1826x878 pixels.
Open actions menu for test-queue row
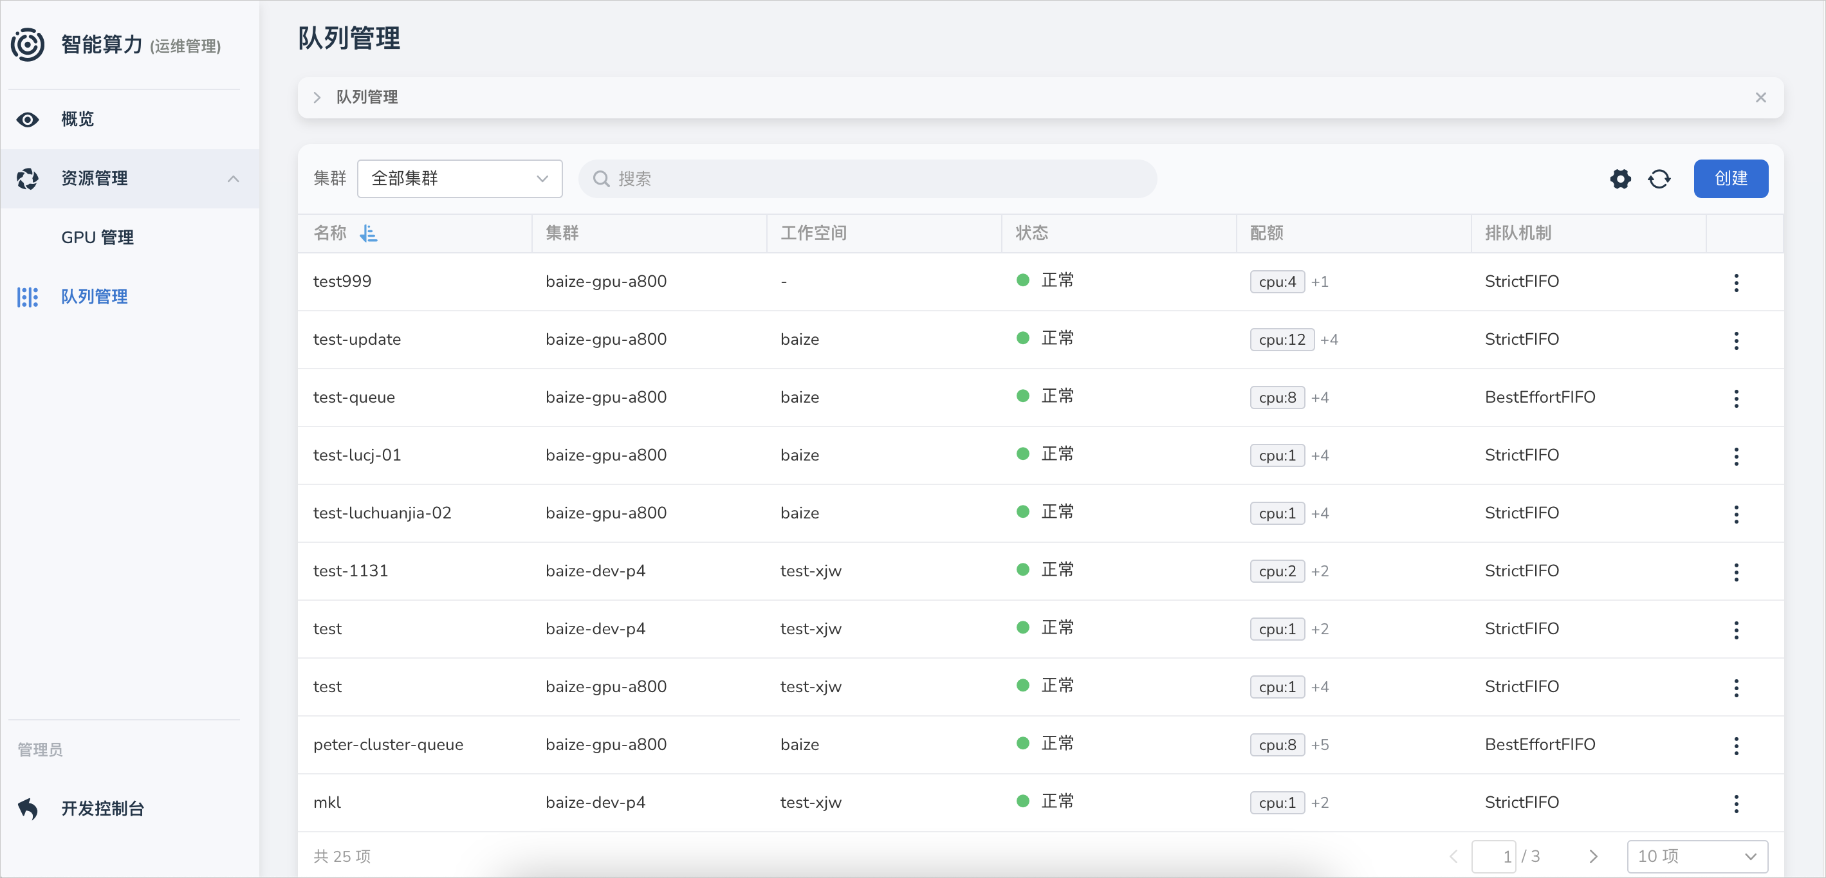coord(1736,398)
